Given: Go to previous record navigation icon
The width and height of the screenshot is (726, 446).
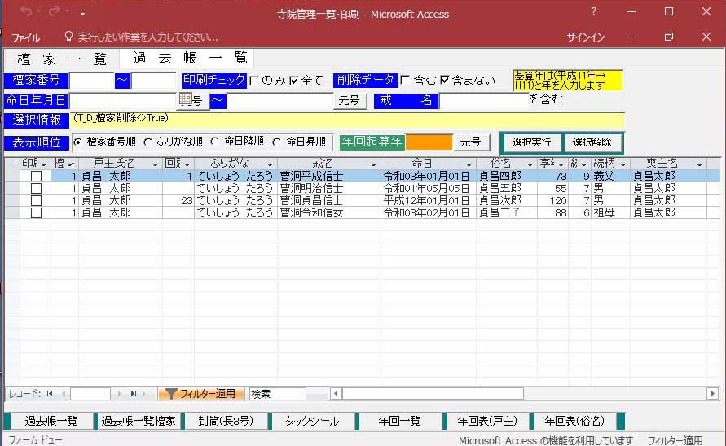Looking at the screenshot, I should pyautogui.click(x=64, y=394).
